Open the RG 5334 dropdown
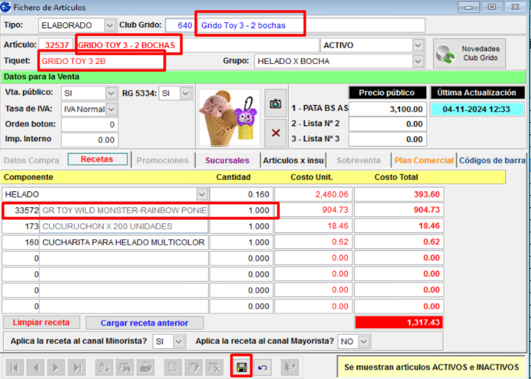The width and height of the screenshot is (531, 379). click(x=186, y=93)
